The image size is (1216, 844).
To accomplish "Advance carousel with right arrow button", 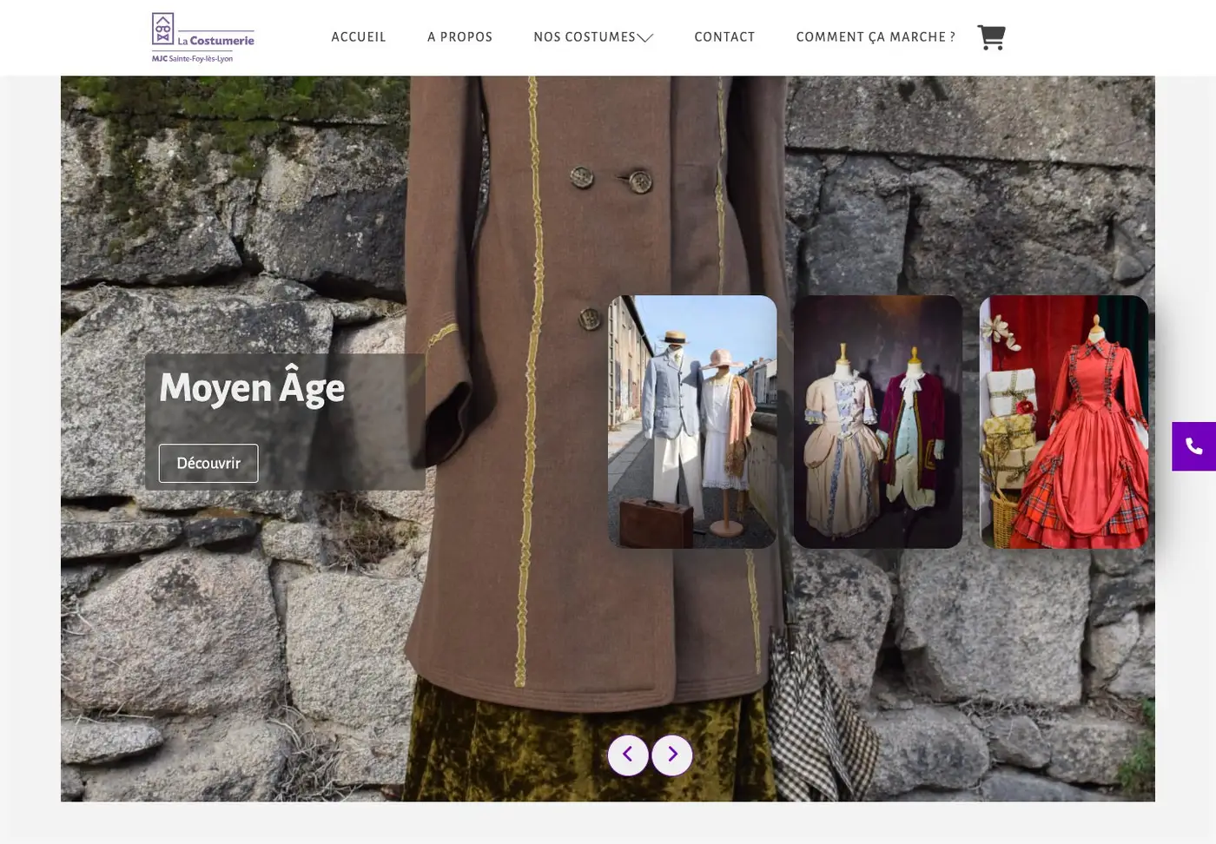I will tap(672, 755).
